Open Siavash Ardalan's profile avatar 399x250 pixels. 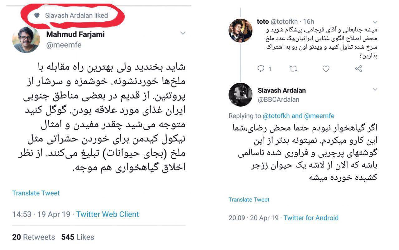241,95
